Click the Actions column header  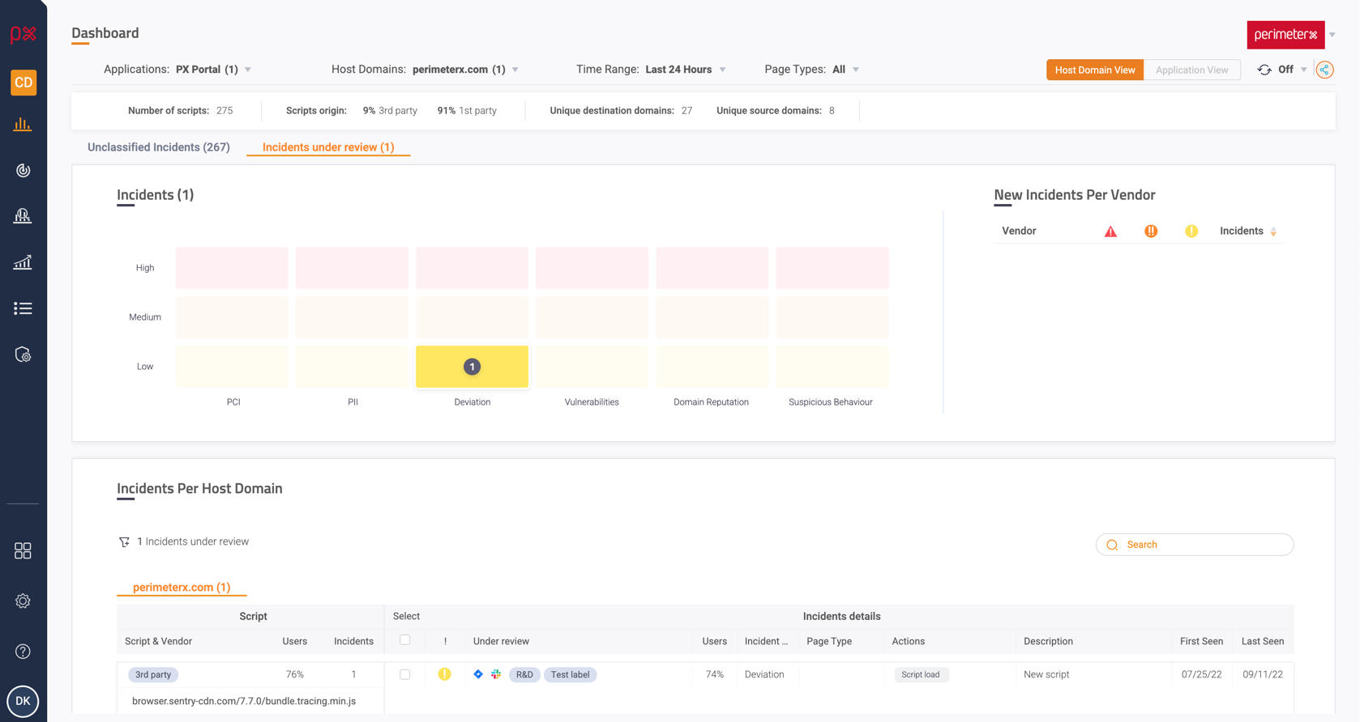point(908,641)
